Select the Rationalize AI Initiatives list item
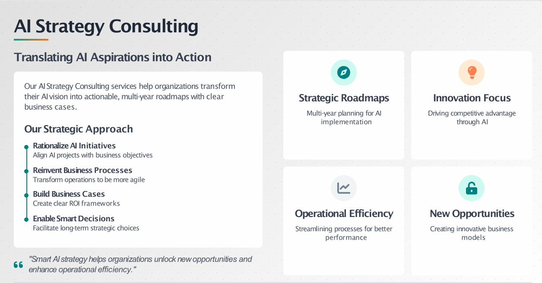 [x=74, y=146]
